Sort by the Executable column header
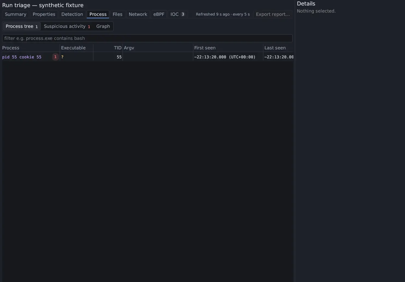405x282 pixels. [x=73, y=48]
